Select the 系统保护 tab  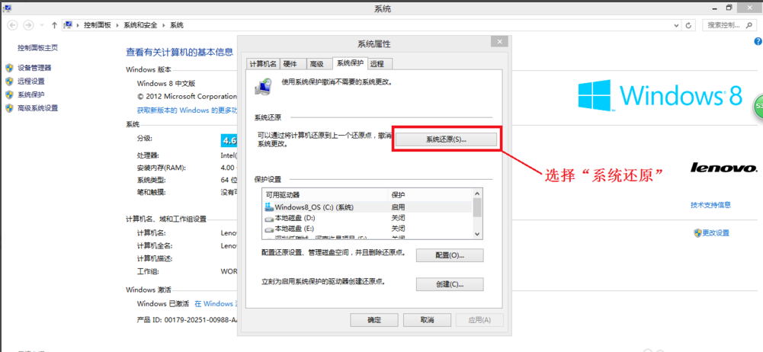(x=351, y=63)
